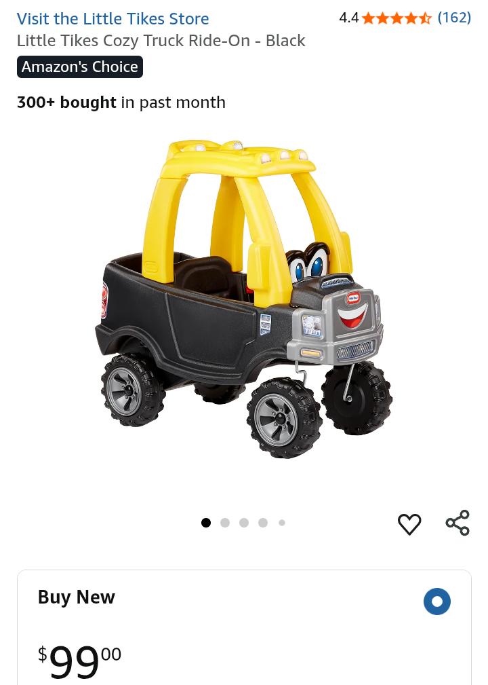Select the small fifth carousel dot
488x685 pixels.
(x=282, y=523)
